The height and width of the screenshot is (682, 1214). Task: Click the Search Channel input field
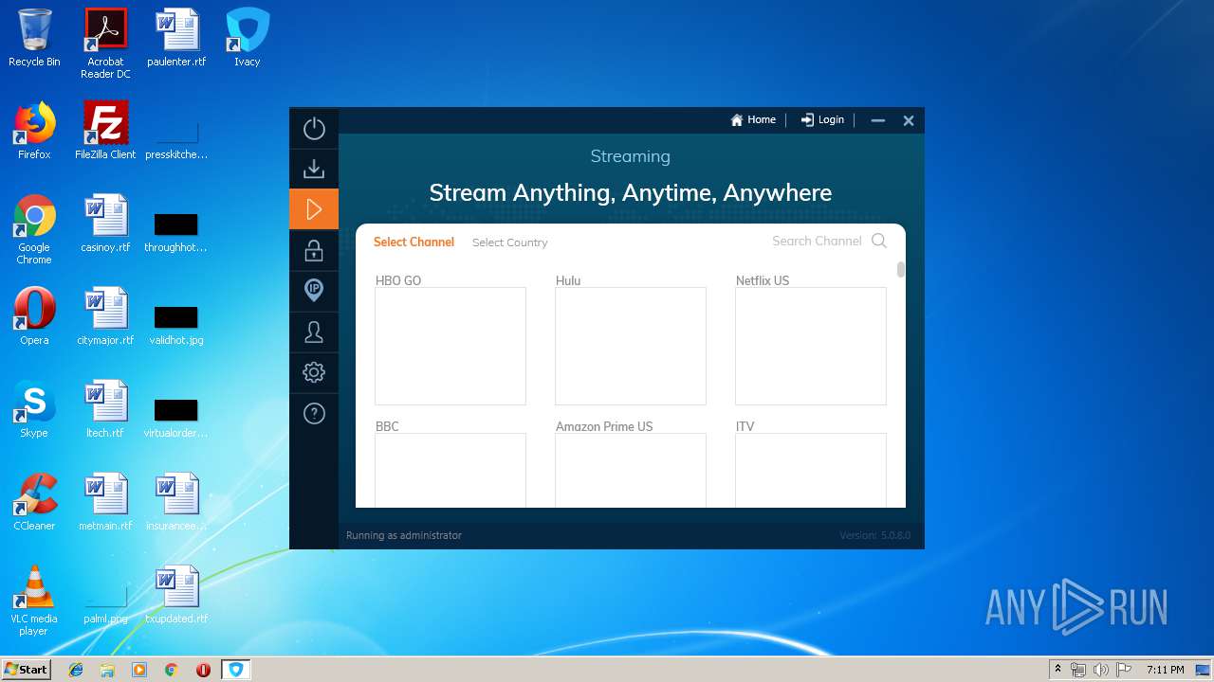pyautogui.click(x=817, y=242)
